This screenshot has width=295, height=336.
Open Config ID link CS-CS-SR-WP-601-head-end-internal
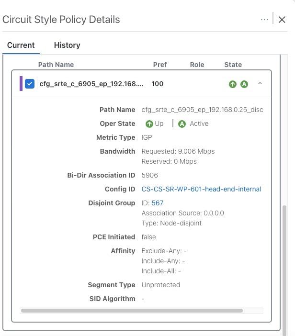tap(201, 189)
